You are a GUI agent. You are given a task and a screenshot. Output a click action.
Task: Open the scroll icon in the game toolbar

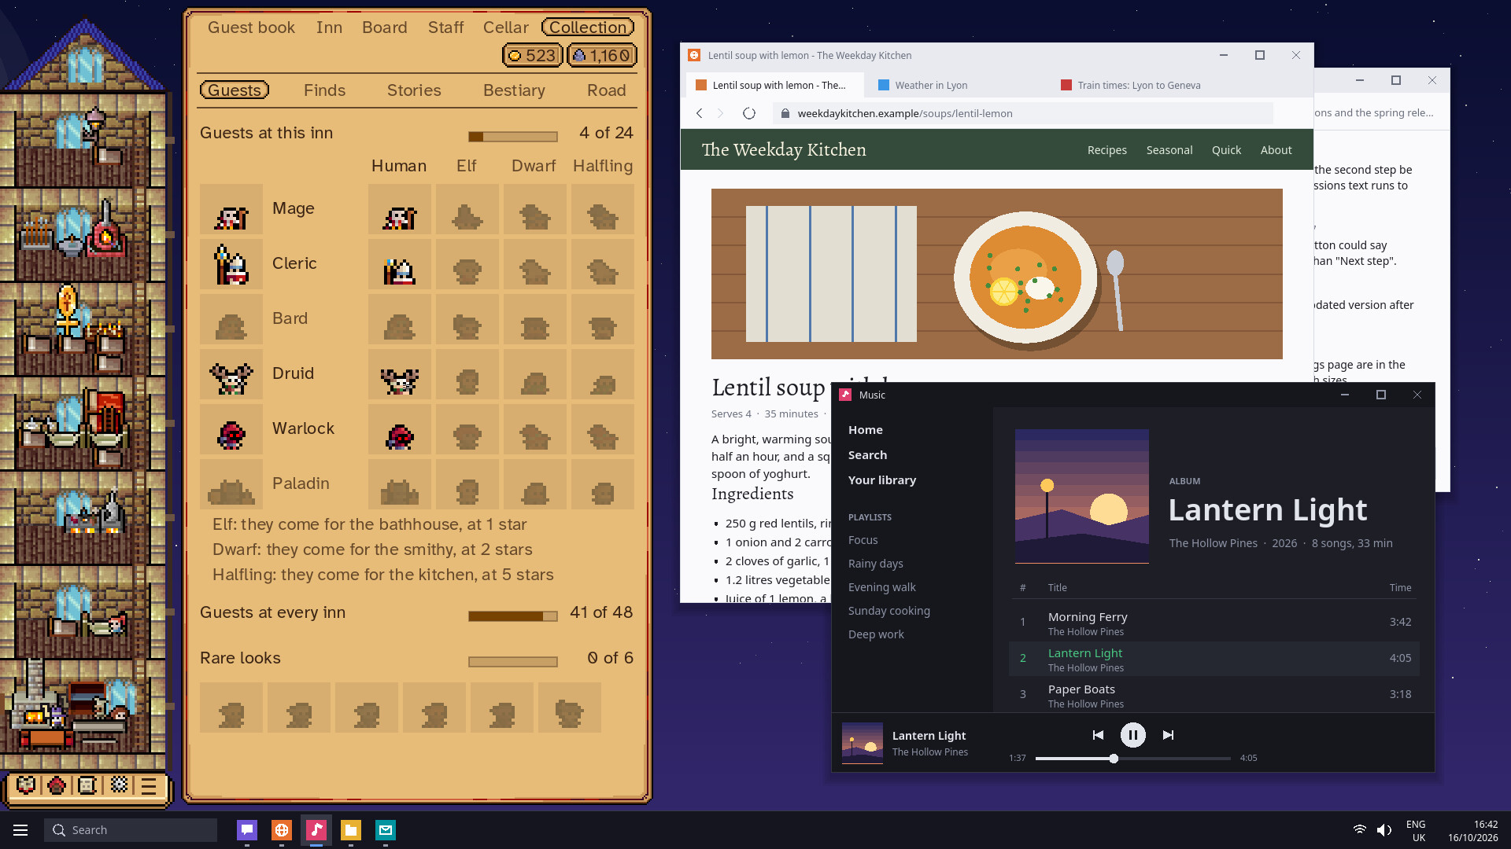pos(87,785)
